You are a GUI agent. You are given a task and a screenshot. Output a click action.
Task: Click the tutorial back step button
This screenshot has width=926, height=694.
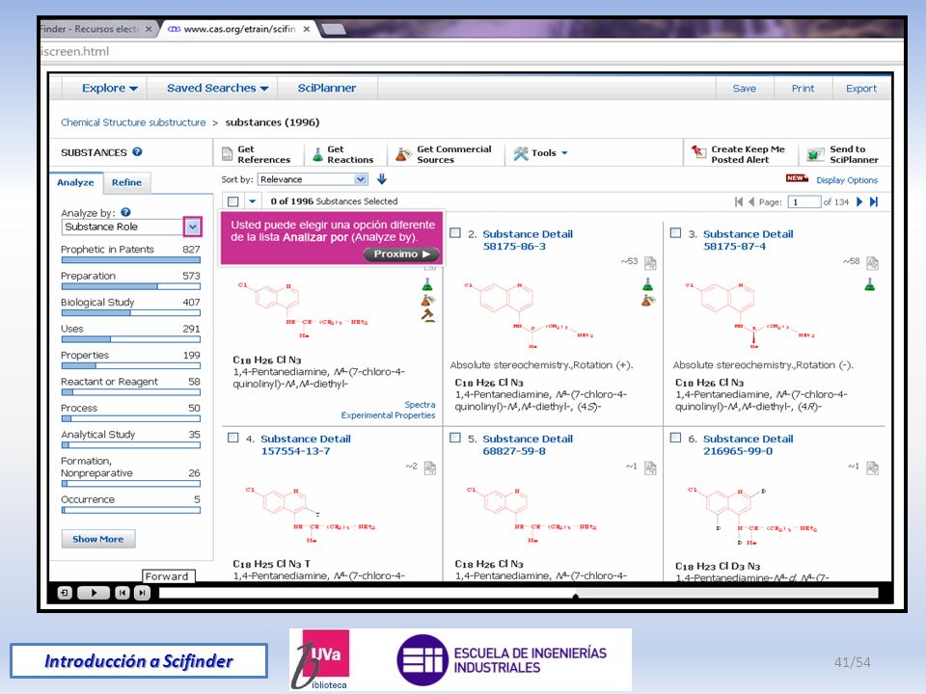point(123,593)
